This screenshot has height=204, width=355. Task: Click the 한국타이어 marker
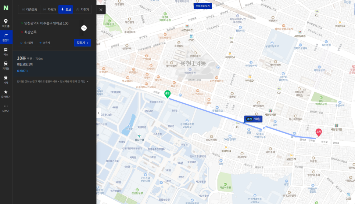(251, 63)
